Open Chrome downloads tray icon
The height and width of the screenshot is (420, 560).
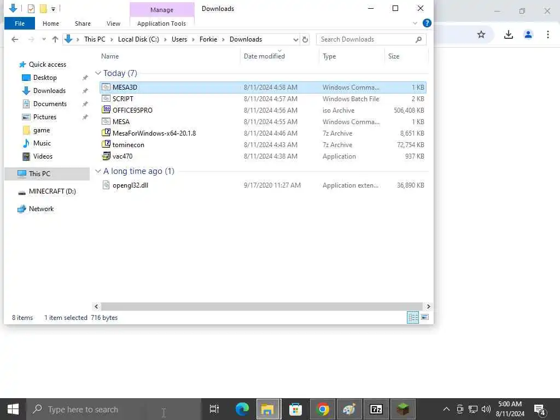[508, 34]
